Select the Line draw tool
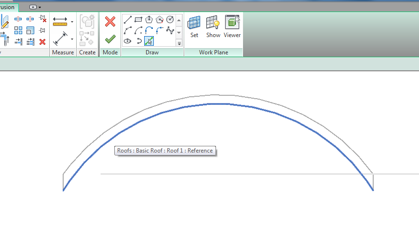 coord(128,20)
